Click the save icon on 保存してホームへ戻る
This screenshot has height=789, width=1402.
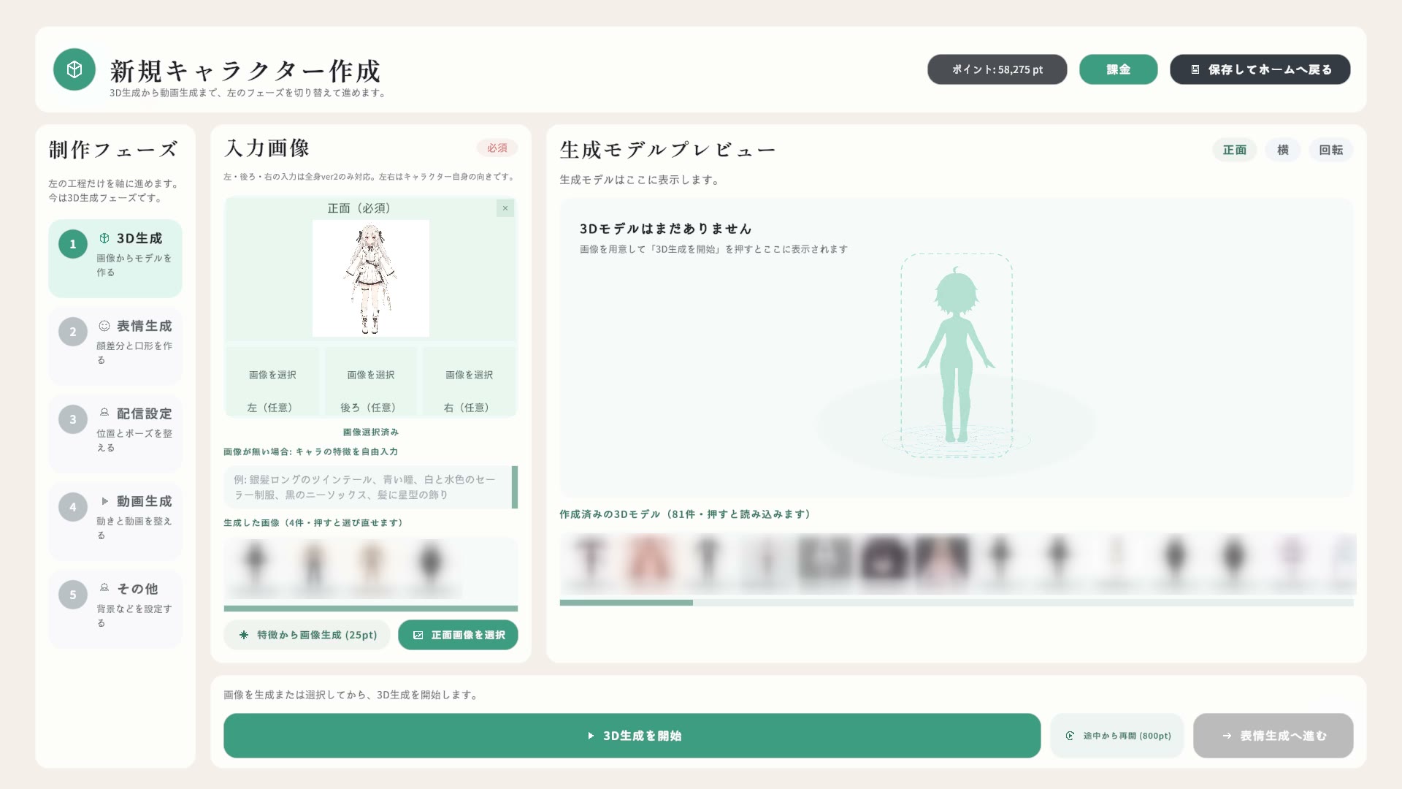(1195, 69)
